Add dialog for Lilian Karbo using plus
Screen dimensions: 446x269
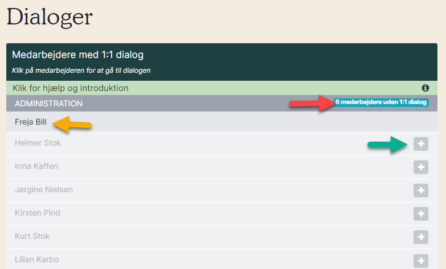(421, 260)
